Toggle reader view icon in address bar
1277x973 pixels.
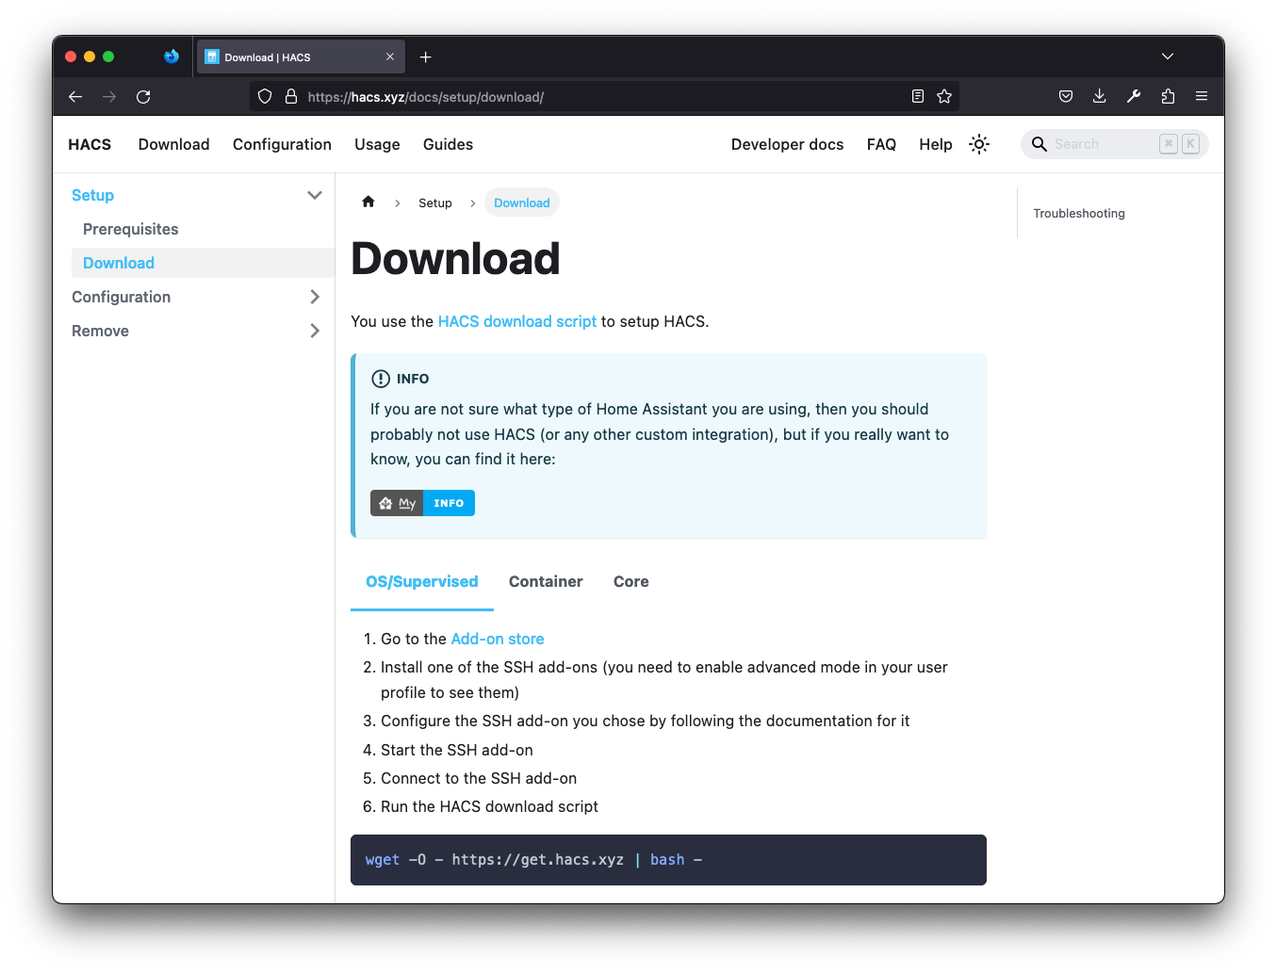[x=918, y=96]
